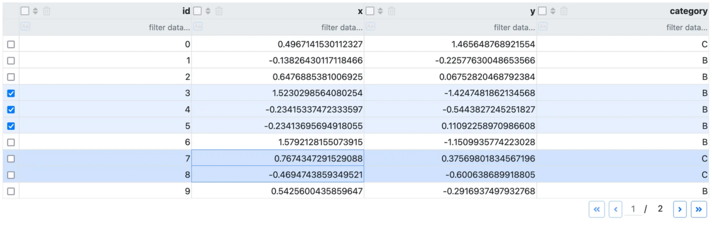Go to the first page with double-left arrows

597,209
